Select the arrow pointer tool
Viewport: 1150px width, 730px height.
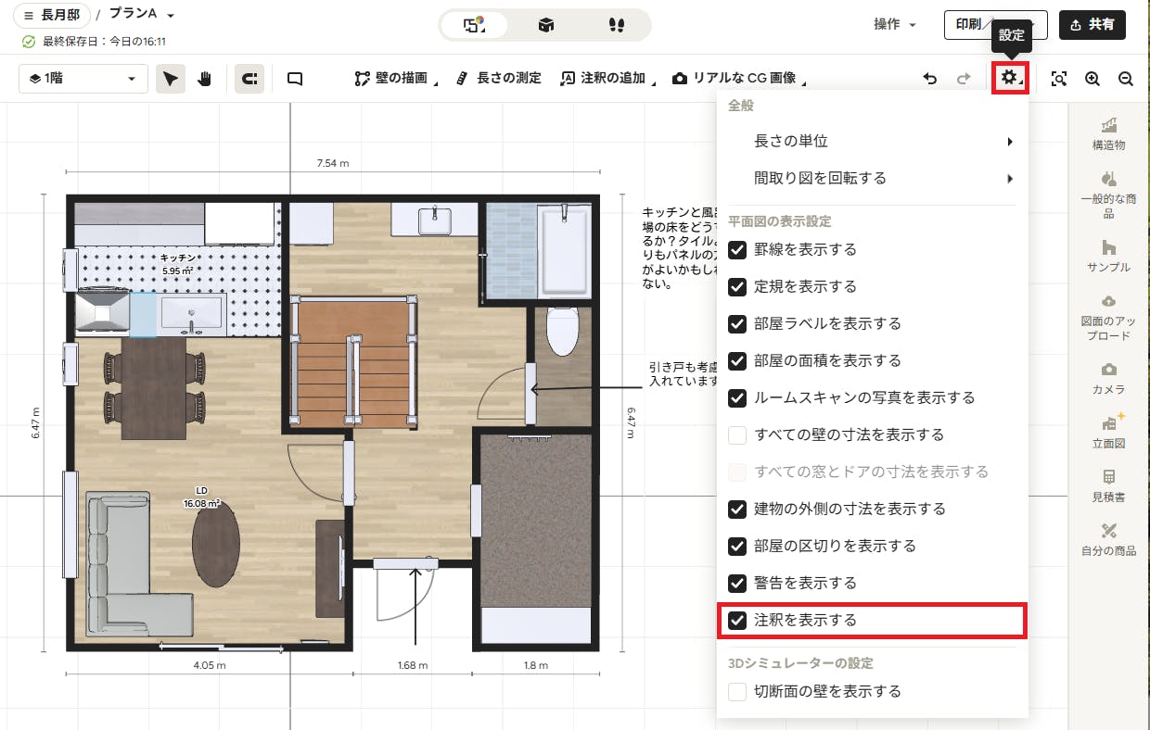click(170, 79)
